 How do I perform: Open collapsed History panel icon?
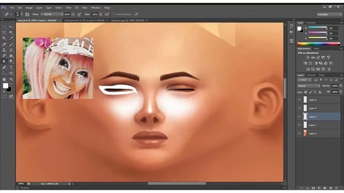tap(291, 26)
